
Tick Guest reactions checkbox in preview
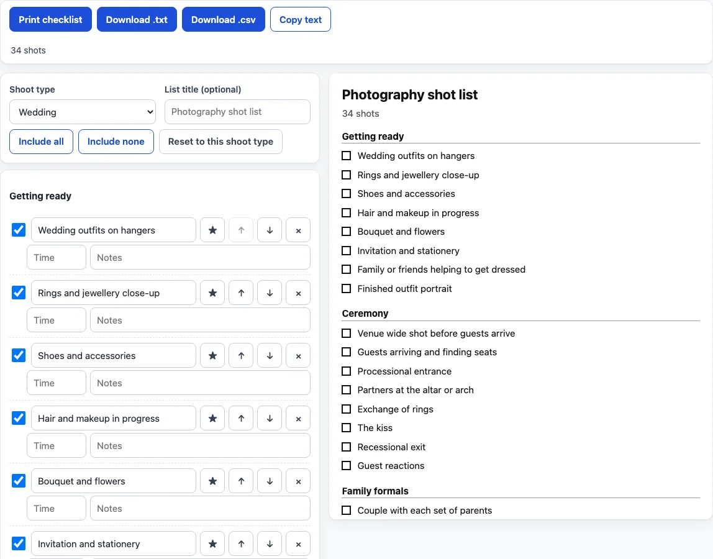pyautogui.click(x=347, y=466)
